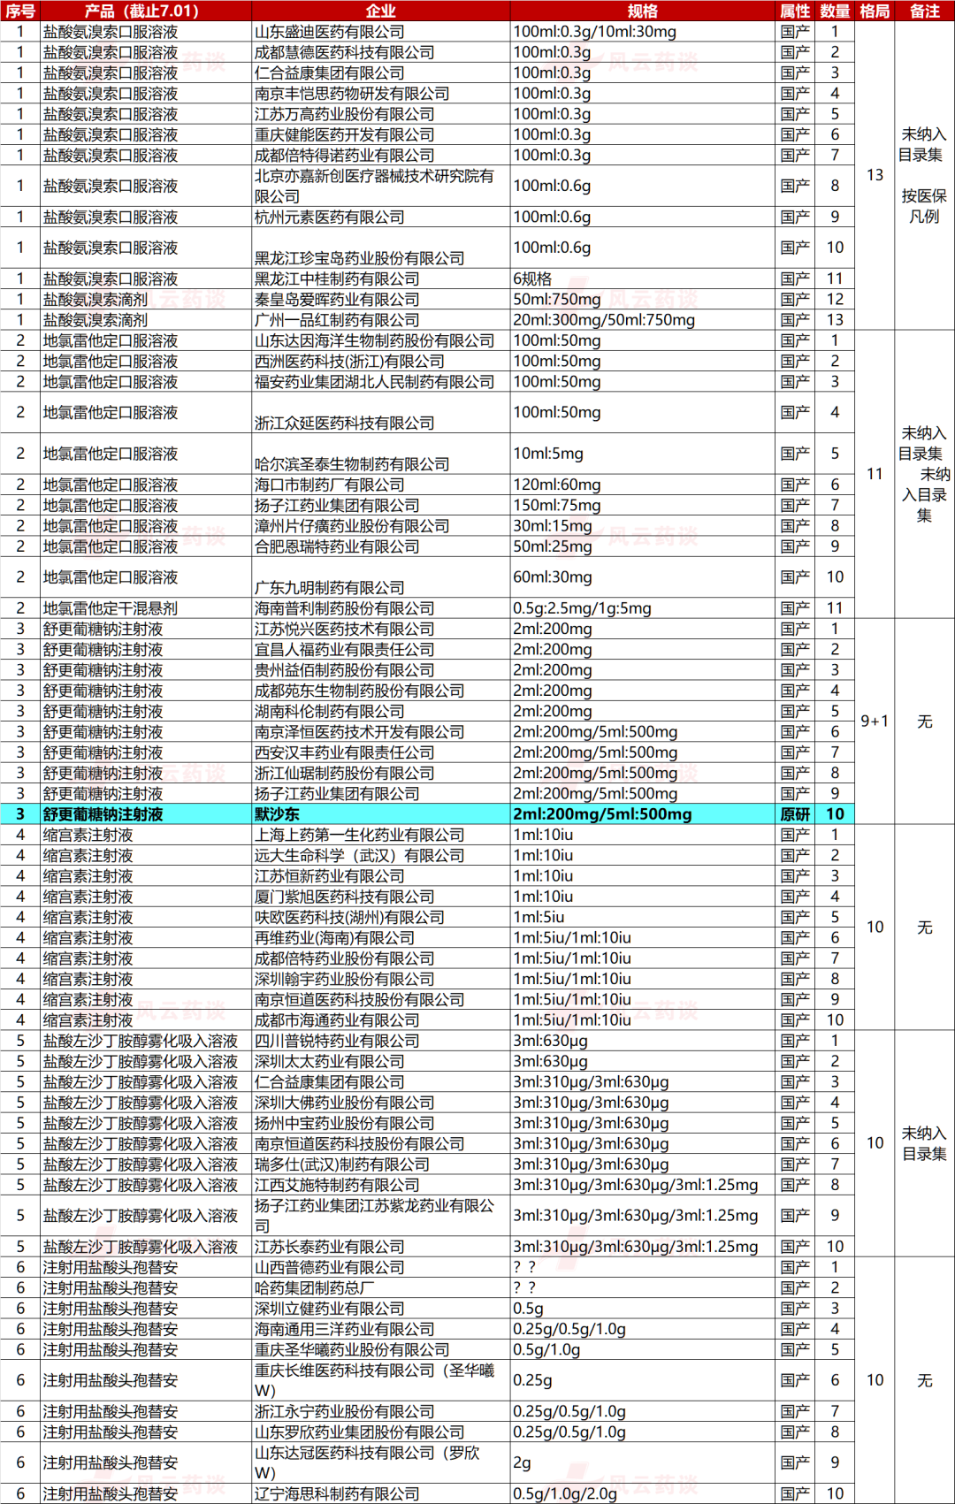Image resolution: width=955 pixels, height=1504 pixels.
Task: Select the cell 浙江永宁药业股份有限公司
Action: (381, 1411)
